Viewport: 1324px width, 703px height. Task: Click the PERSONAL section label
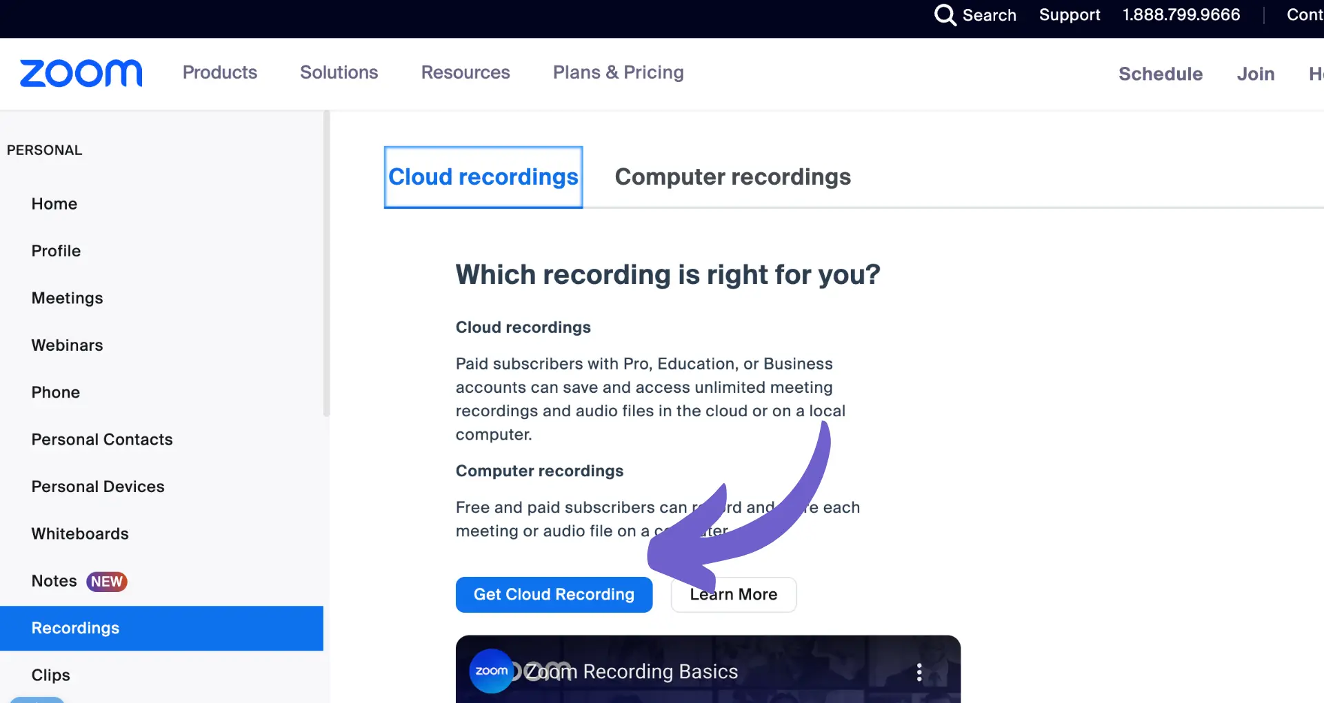click(x=44, y=150)
